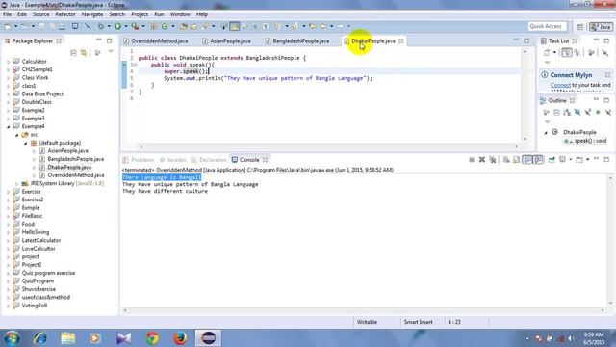Click the Focus on Active Task icon in Outline
The height and width of the screenshot is (347, 616).
point(546,113)
